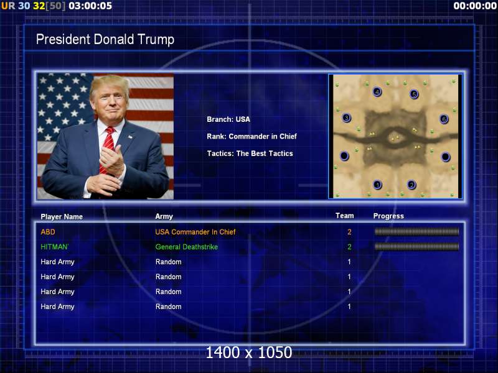This screenshot has width=498, height=373.
Task: Select start position 2 on the minimap
Action: pyautogui.click(x=411, y=185)
